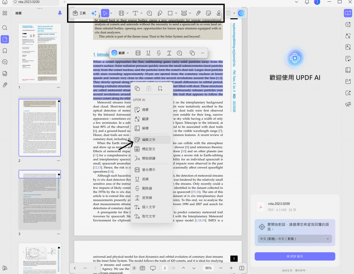The height and width of the screenshot is (274, 354).
Task: Open page 3 thumbnail
Action: [40, 200]
